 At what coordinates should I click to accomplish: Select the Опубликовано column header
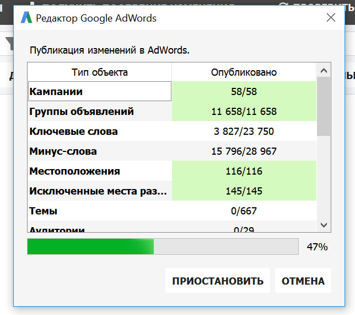coord(244,72)
